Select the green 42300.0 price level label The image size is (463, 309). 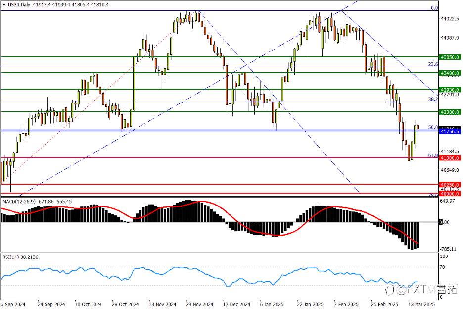pyautogui.click(x=450, y=112)
